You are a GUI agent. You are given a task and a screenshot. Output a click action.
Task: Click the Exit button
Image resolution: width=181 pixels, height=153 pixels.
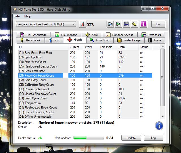click(x=158, y=24)
